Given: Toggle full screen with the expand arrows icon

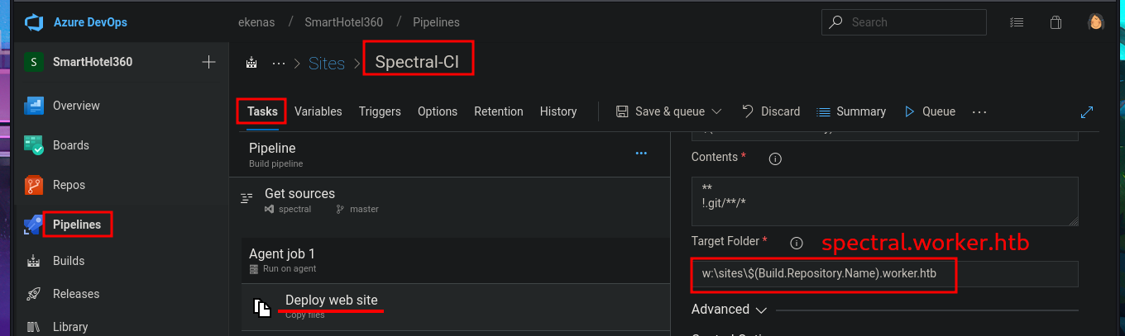Looking at the screenshot, I should point(1088,111).
